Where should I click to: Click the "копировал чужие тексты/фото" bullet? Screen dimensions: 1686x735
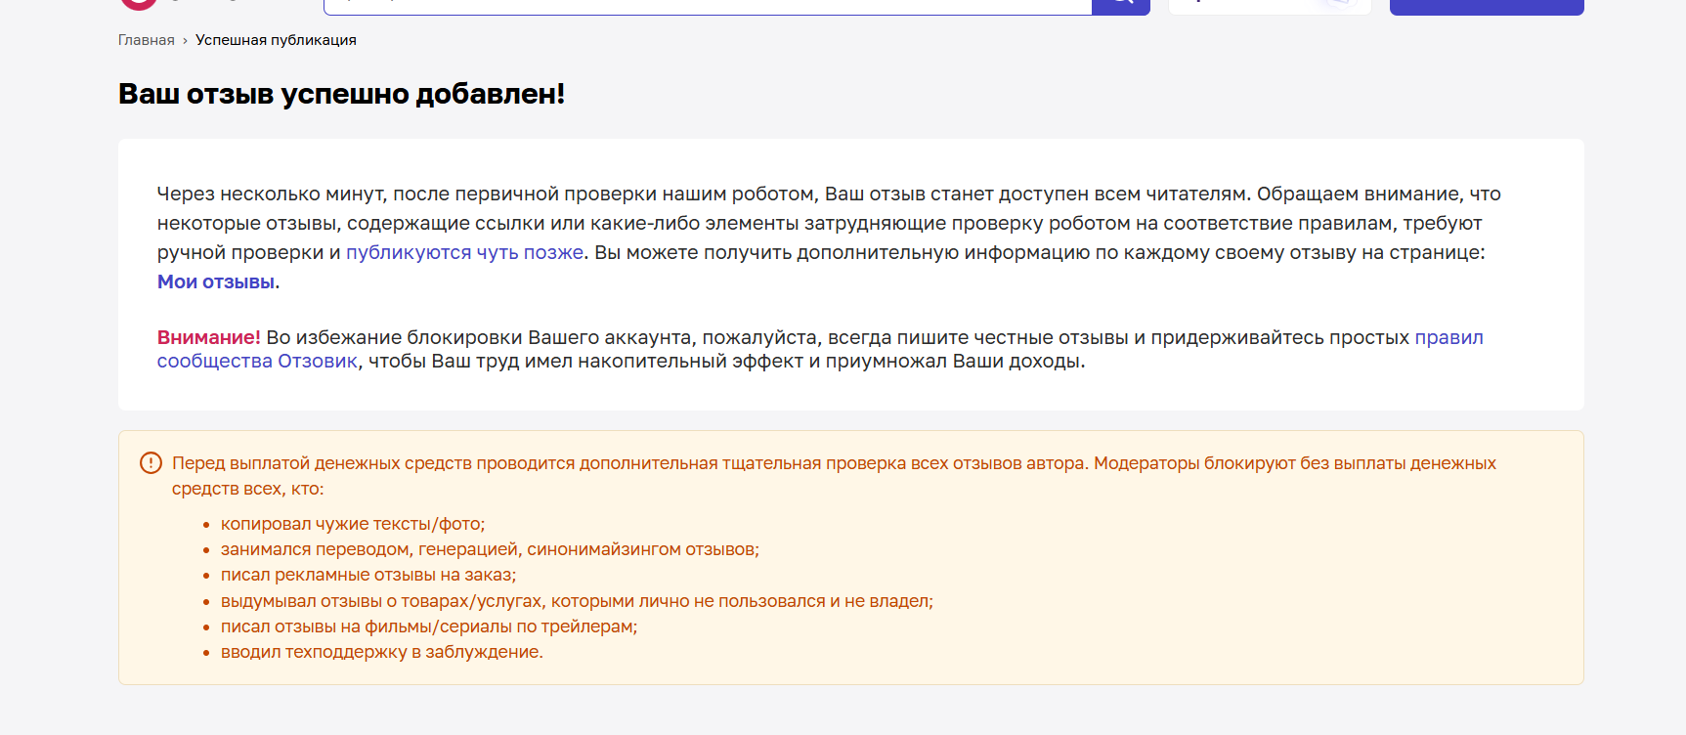tap(353, 524)
